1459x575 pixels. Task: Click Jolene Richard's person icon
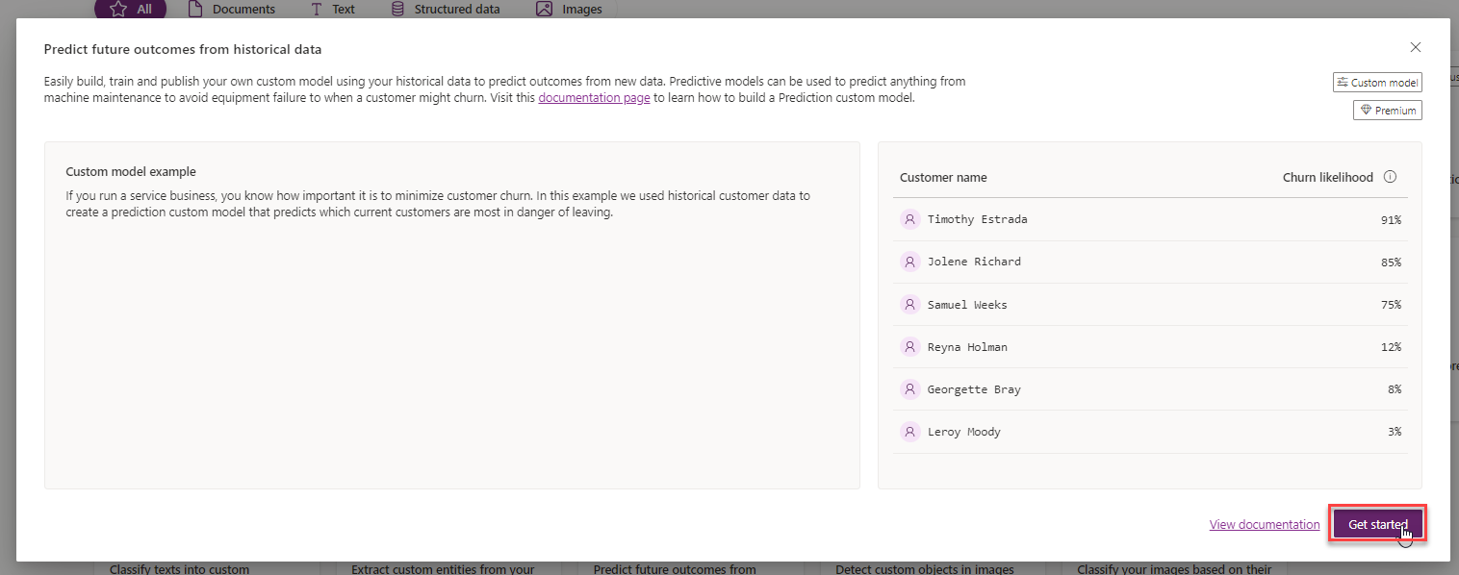[909, 262]
